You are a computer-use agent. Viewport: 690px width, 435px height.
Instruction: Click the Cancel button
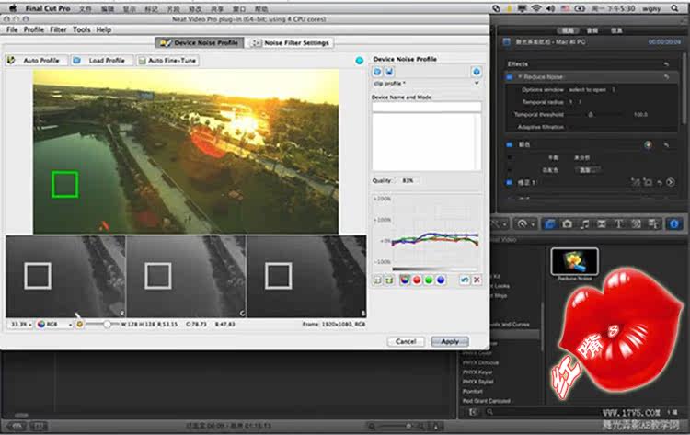(x=406, y=341)
